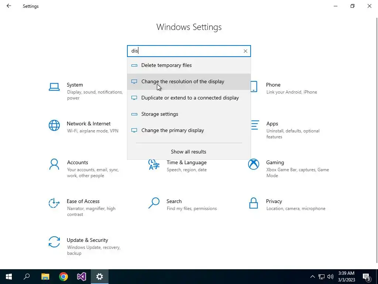Open the System category title
This screenshot has height=284, width=378.
[x=75, y=85]
